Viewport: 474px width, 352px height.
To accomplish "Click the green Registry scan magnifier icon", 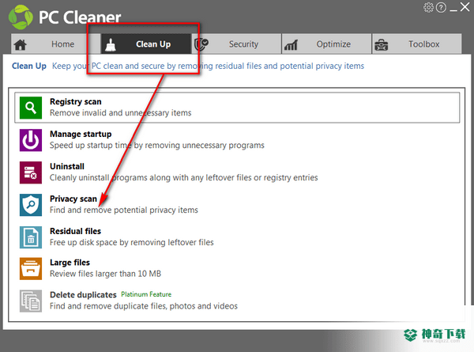I will click(31, 108).
